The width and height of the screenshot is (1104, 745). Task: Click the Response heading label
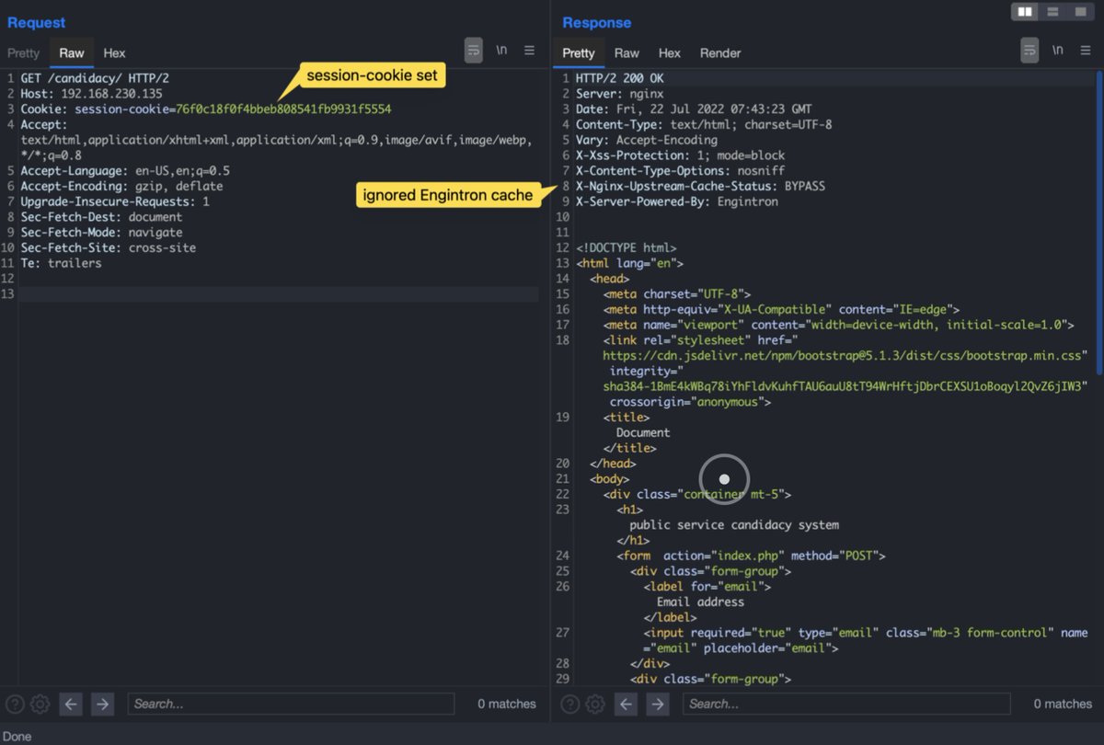pos(597,23)
